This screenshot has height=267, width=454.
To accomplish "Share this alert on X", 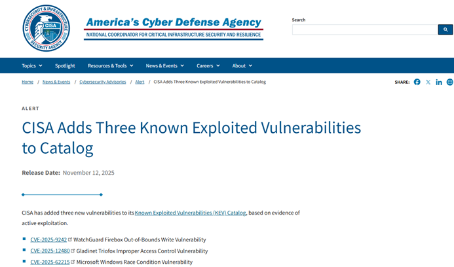I will [x=428, y=82].
